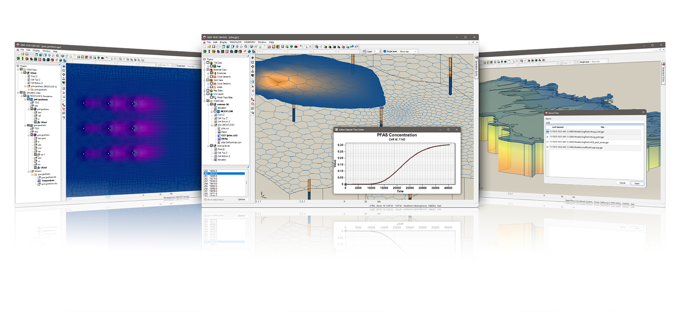The width and height of the screenshot is (680, 312).
Task: Click pin icon atop center Project Explorer
Action: tap(248, 56)
